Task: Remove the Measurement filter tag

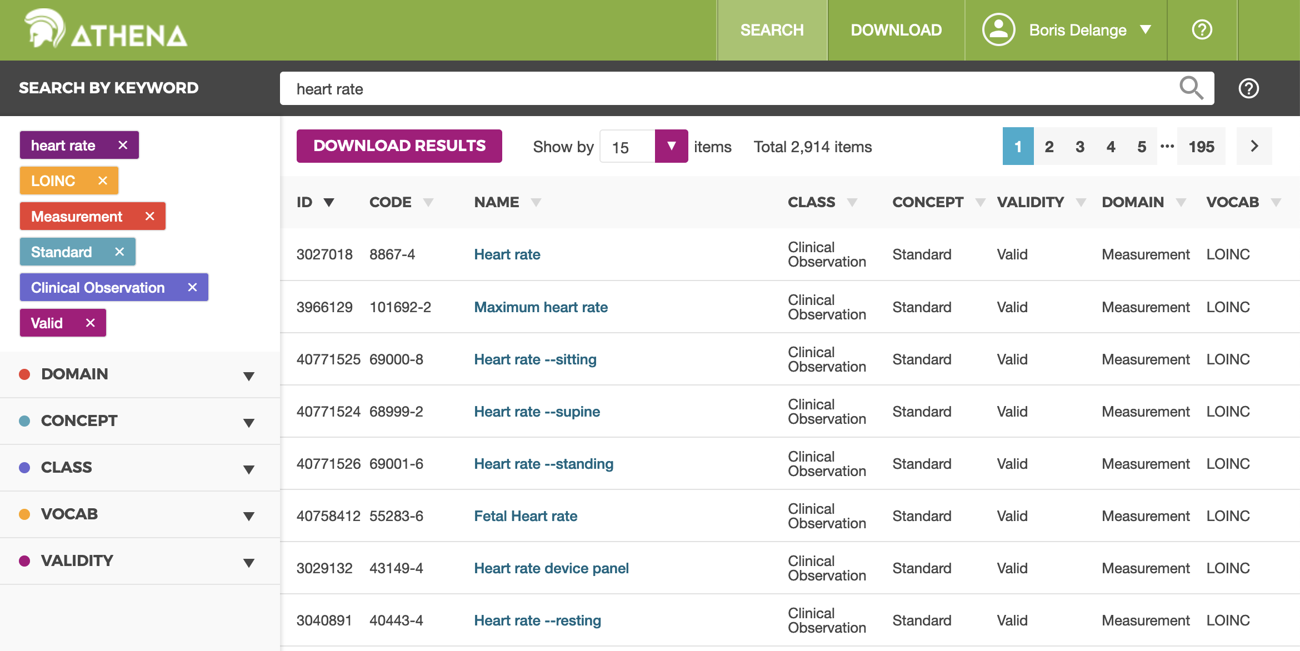Action: (149, 216)
